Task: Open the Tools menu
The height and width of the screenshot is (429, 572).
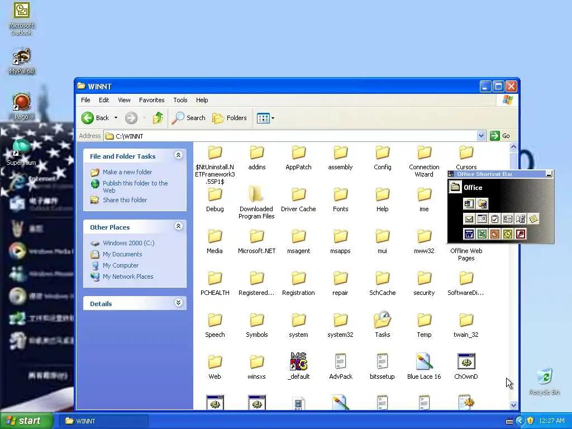Action: [x=180, y=100]
